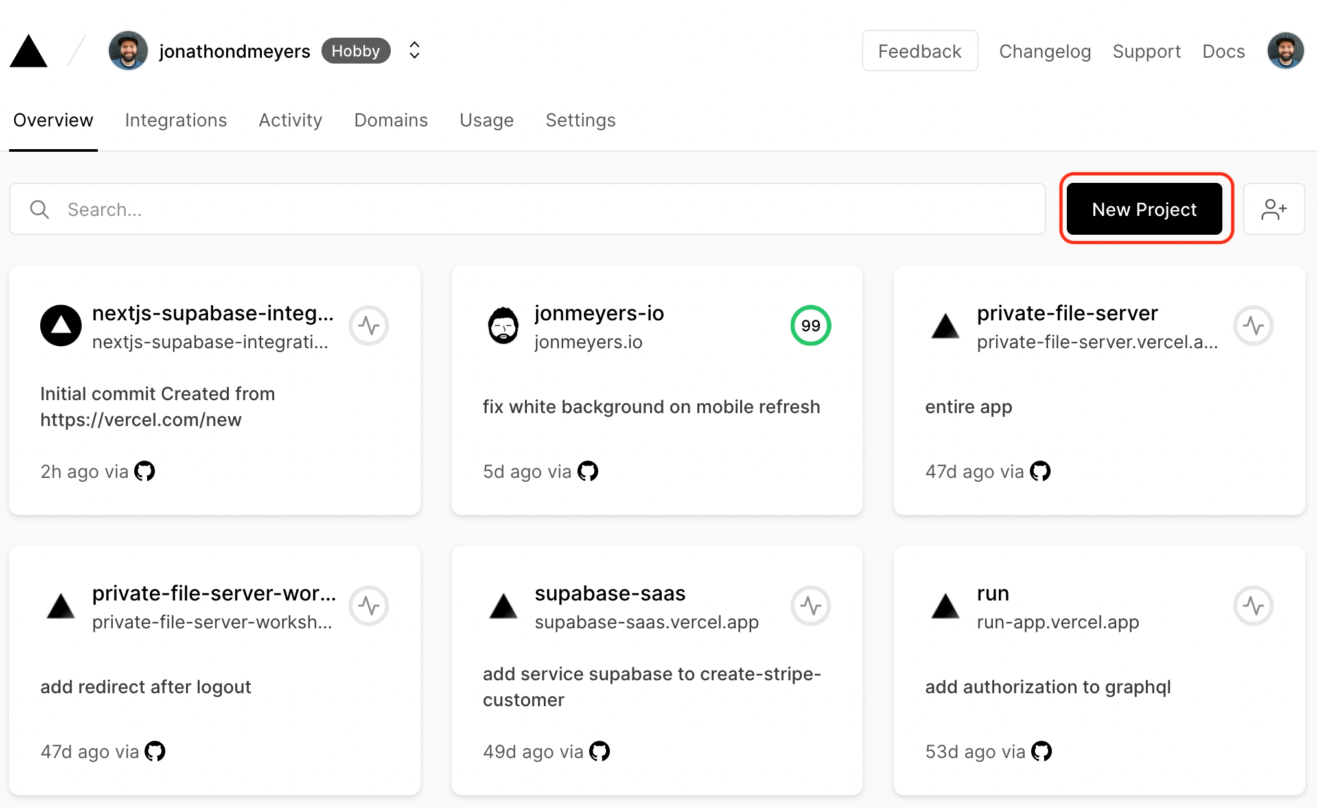This screenshot has height=808, width=1317.
Task: Click GitHub icon on nextjs-supabase card
Action: [x=145, y=471]
